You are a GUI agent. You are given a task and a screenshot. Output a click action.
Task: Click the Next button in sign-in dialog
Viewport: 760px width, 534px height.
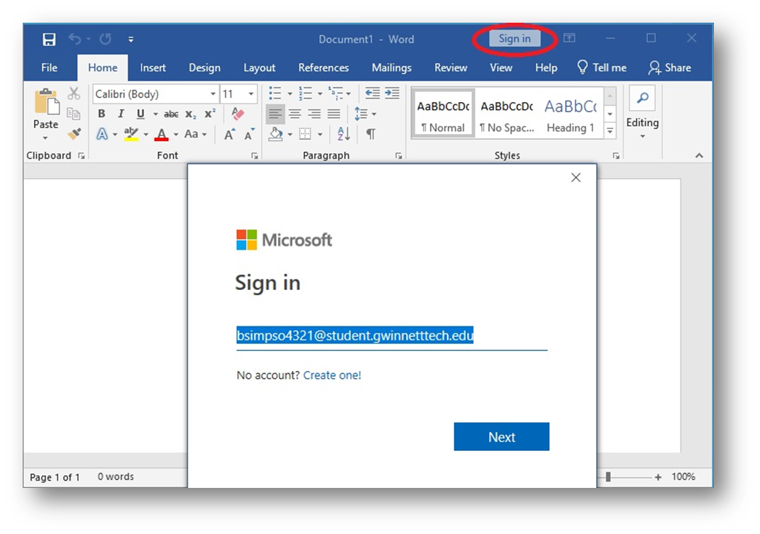pos(501,437)
